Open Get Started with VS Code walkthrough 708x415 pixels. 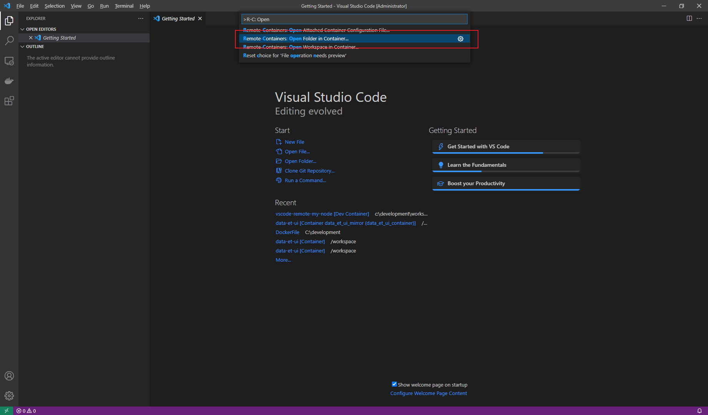pyautogui.click(x=506, y=147)
